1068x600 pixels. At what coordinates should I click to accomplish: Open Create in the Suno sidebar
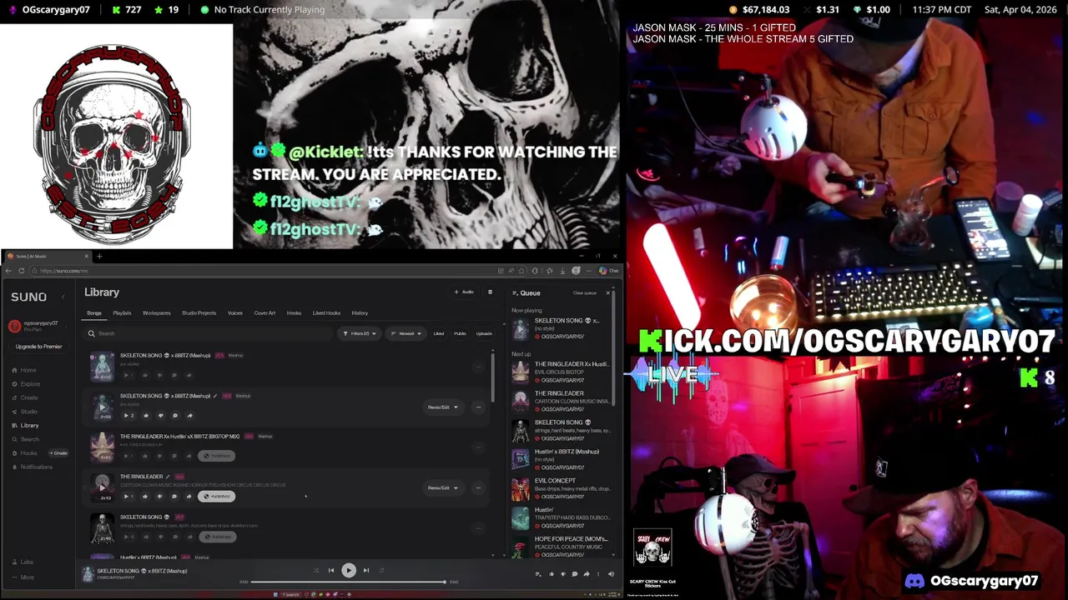click(x=25, y=397)
